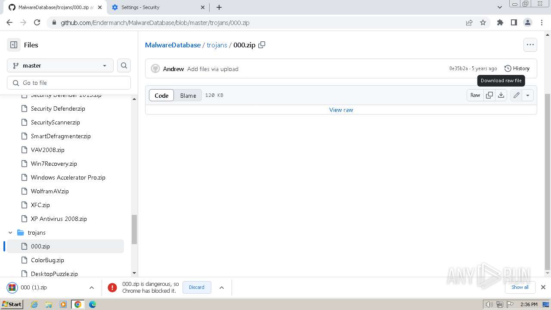Select 000.zip in file tree
This screenshot has height=310, width=551.
[65, 246]
